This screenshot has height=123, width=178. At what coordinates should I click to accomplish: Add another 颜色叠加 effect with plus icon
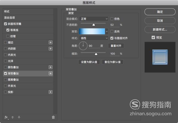50,67
